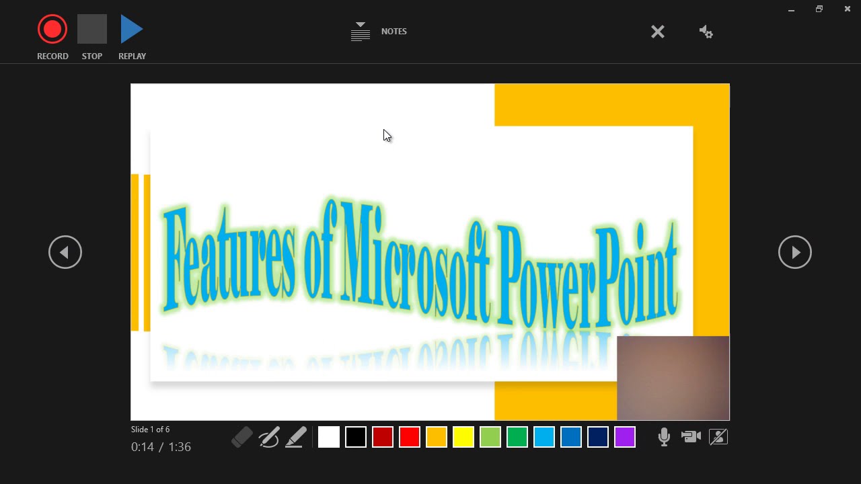Viewport: 861px width, 484px height.
Task: Pick the bright red ink color
Action: (x=410, y=437)
